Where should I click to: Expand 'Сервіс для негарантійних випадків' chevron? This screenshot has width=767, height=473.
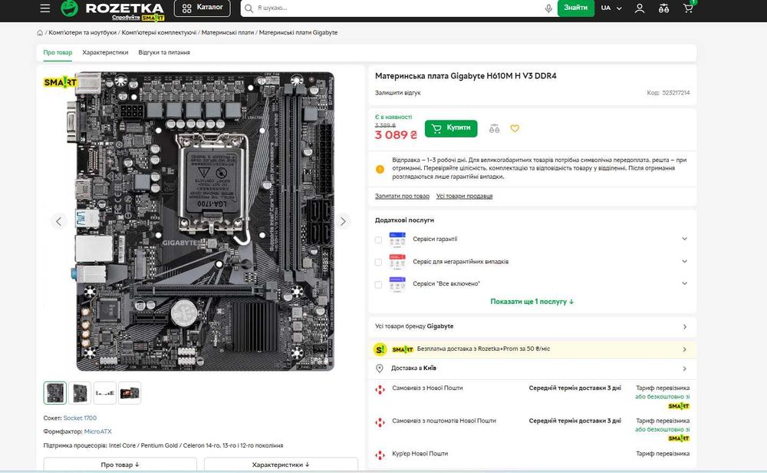tap(684, 262)
